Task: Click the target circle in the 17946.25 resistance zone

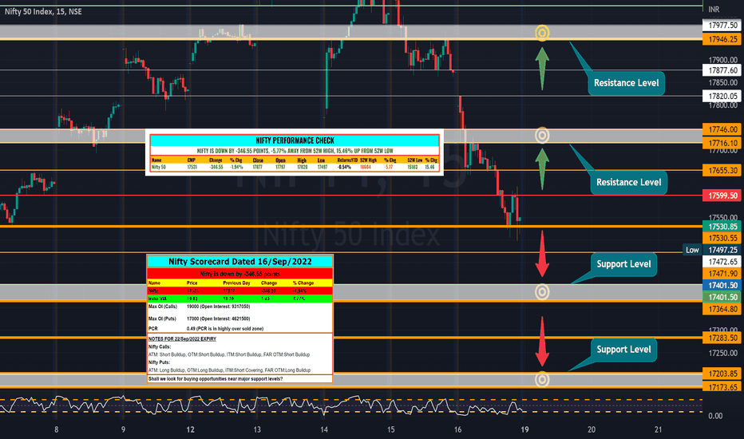Action: click(x=542, y=33)
